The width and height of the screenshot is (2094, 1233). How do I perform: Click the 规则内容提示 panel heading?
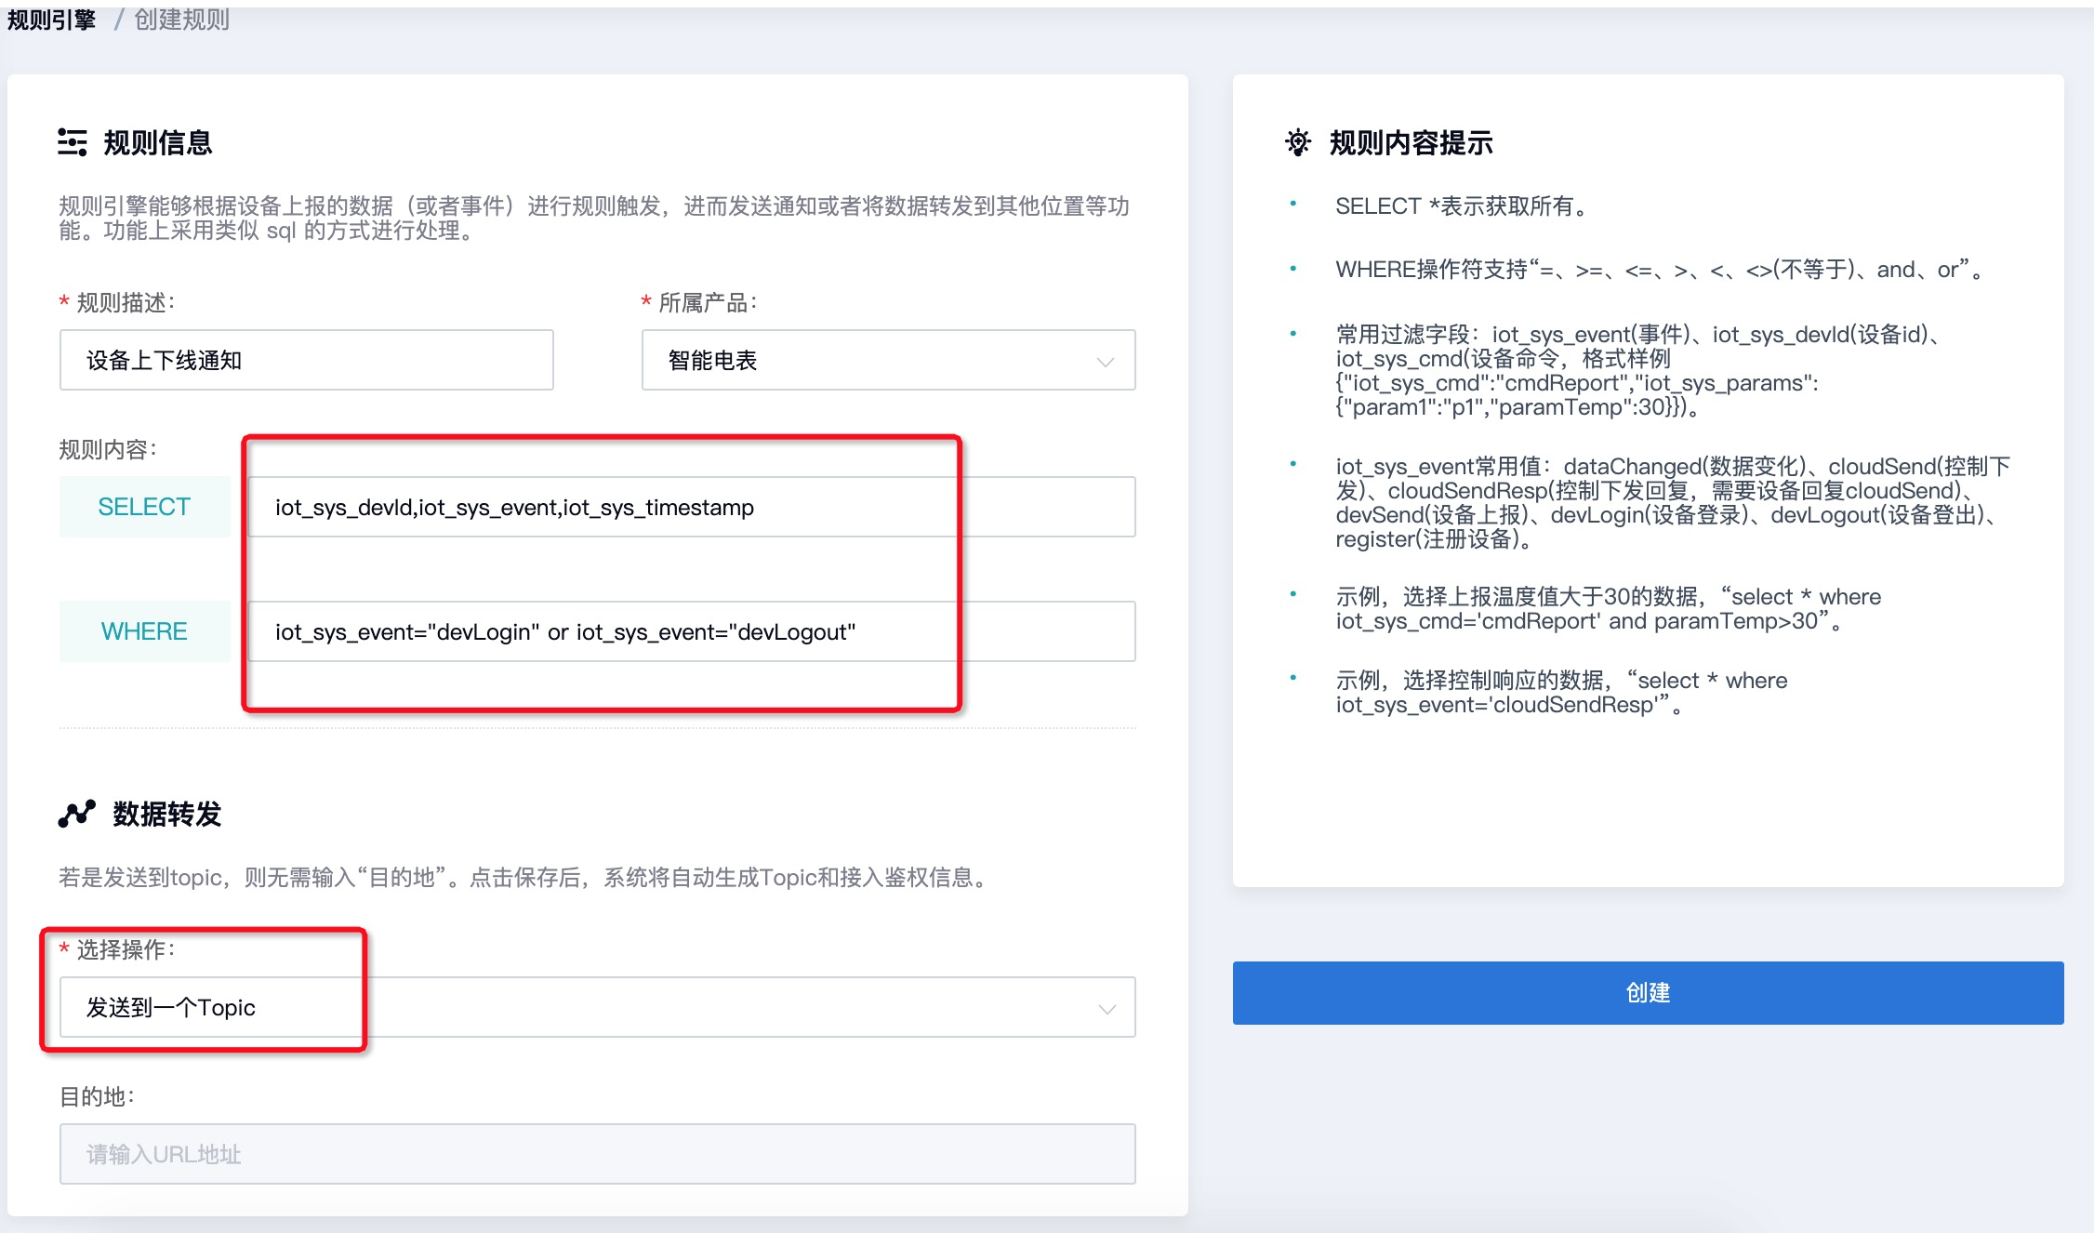point(1411,142)
